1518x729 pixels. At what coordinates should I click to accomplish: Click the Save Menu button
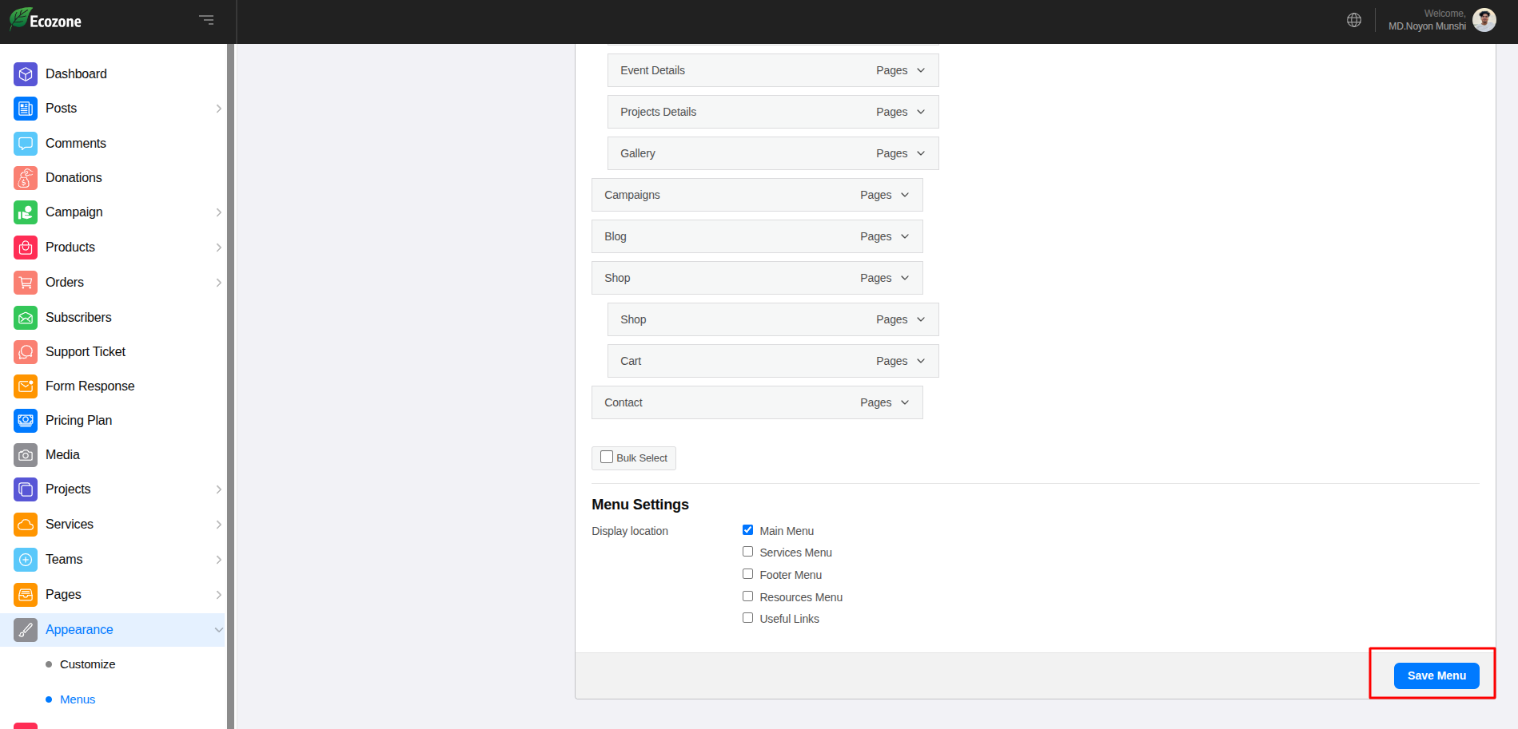1436,676
